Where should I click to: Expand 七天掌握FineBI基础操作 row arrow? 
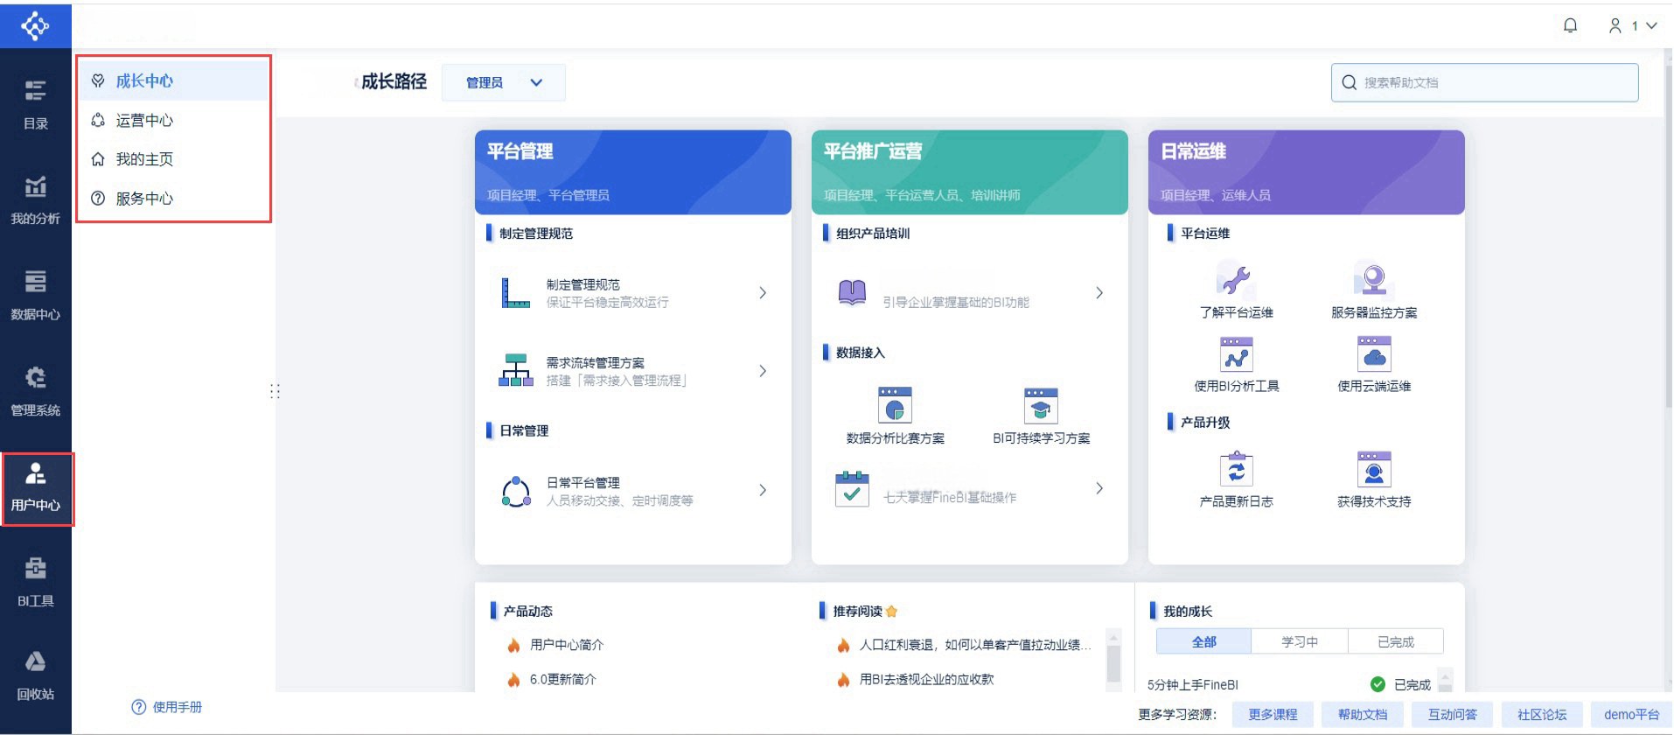(x=1099, y=488)
